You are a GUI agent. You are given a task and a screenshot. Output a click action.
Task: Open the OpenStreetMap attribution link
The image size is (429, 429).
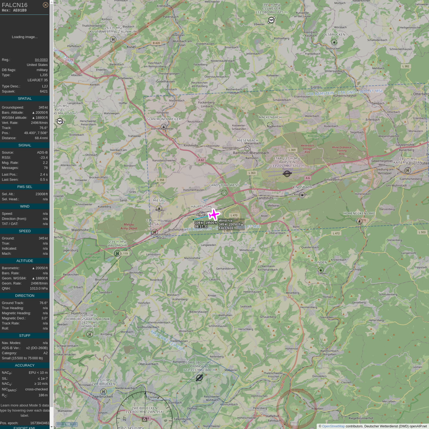point(333,426)
